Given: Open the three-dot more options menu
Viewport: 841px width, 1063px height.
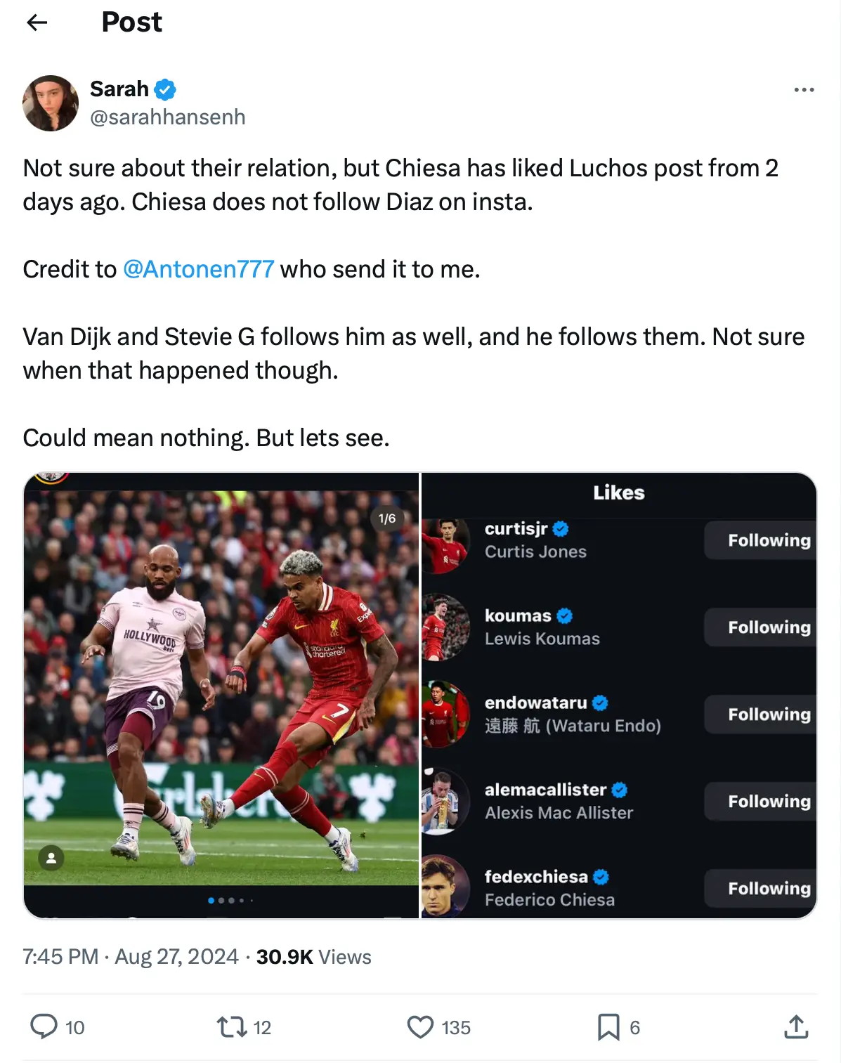Looking at the screenshot, I should tap(804, 90).
